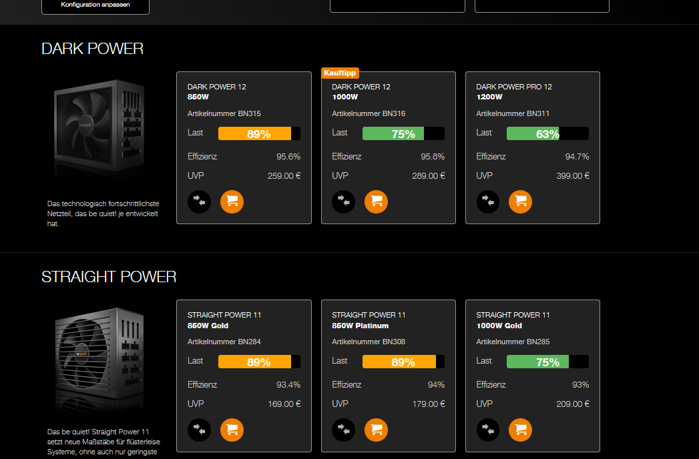Image resolution: width=699 pixels, height=459 pixels.
Task: Add Dark Power Pro 12 1200W to cart
Action: pos(521,202)
